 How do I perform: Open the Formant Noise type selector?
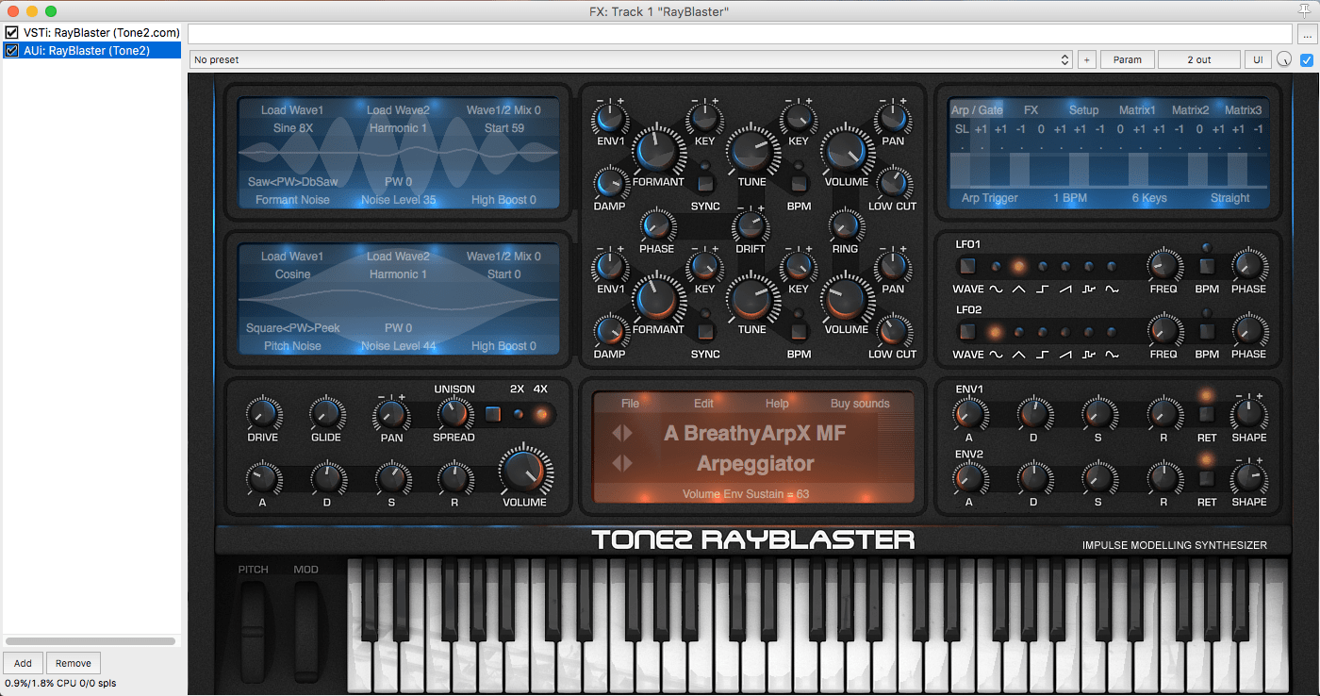pyautogui.click(x=293, y=200)
